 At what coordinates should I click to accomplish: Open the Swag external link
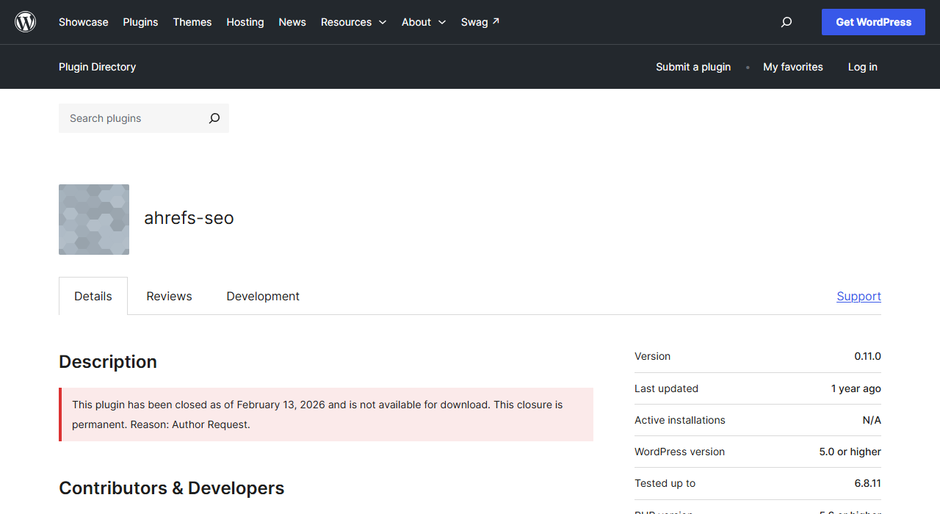pos(480,22)
